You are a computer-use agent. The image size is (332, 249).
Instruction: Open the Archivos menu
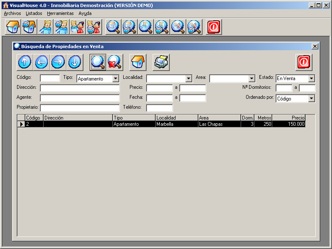(12, 13)
